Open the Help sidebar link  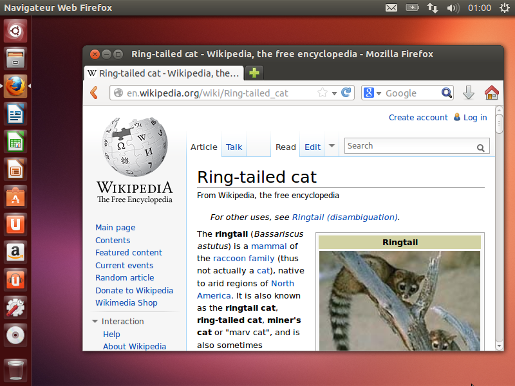111,334
